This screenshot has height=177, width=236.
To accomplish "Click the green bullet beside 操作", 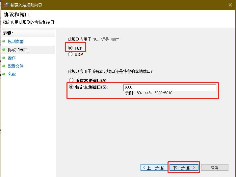I will 4,58.
